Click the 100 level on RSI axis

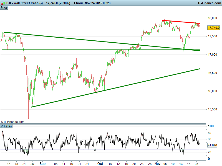[211, 126]
